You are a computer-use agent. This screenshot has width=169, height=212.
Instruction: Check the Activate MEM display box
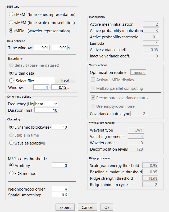point(93,80)
